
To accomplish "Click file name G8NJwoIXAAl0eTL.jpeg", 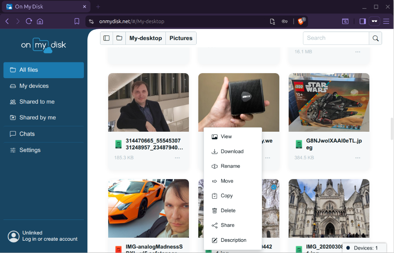I will [334, 144].
